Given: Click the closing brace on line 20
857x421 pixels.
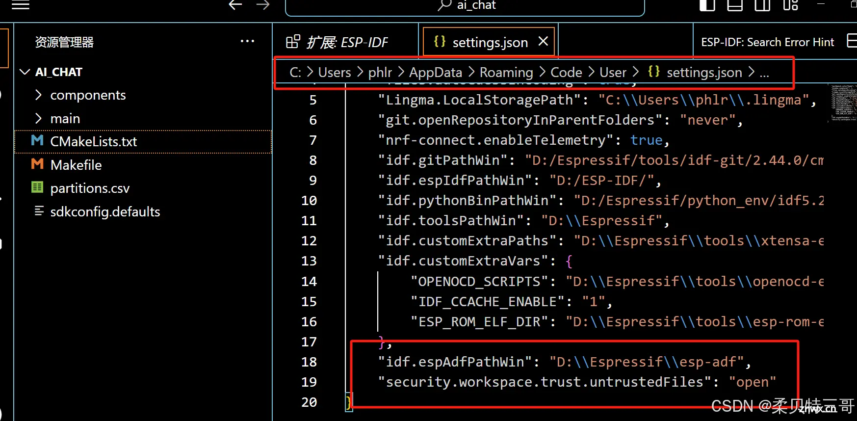Looking at the screenshot, I should (x=349, y=402).
